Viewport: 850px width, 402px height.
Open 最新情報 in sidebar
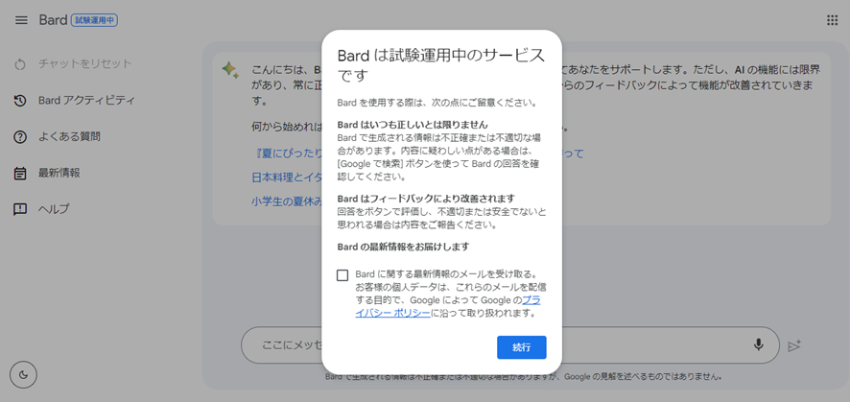click(x=59, y=173)
